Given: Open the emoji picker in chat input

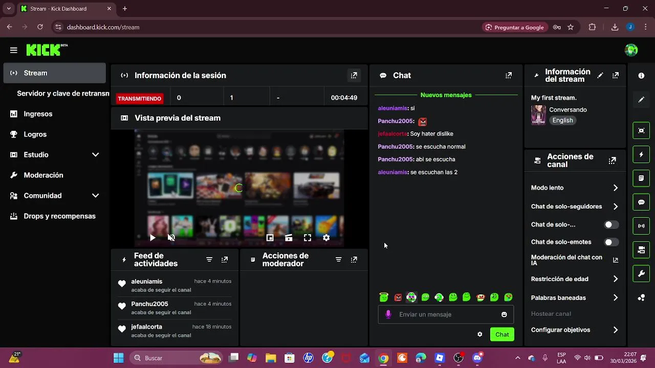Looking at the screenshot, I should pyautogui.click(x=504, y=314).
